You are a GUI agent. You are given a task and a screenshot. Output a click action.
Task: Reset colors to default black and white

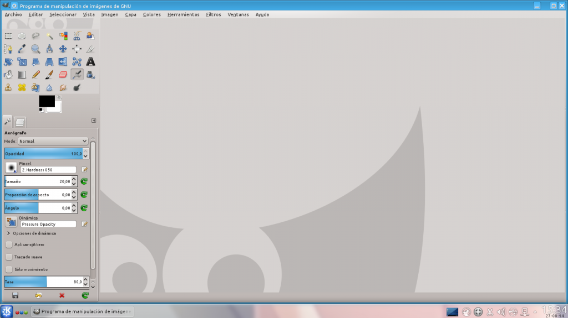point(41,110)
